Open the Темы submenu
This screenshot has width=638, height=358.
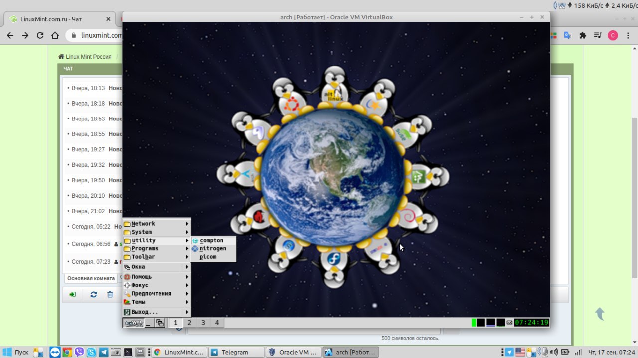click(x=157, y=302)
